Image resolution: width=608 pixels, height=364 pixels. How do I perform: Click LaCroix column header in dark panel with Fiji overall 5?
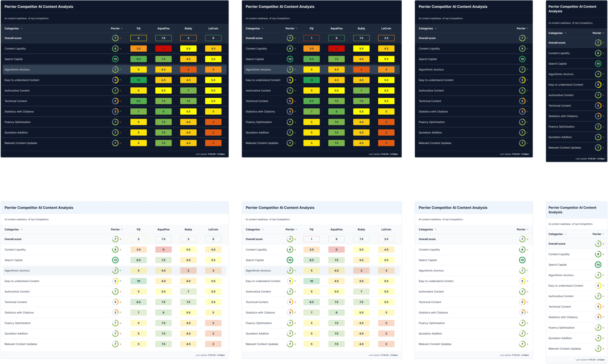[213, 29]
